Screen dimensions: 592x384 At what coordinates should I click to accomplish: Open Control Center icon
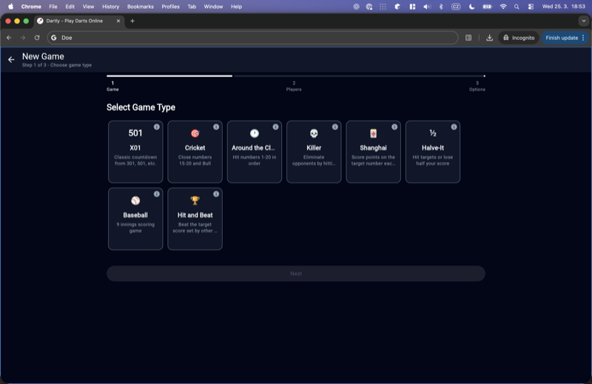click(x=531, y=7)
